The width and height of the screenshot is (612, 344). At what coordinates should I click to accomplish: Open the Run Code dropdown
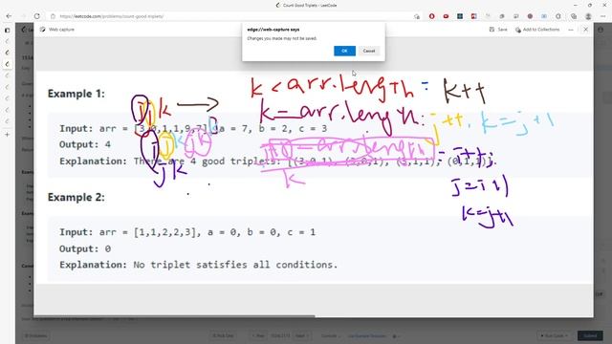tap(554, 335)
